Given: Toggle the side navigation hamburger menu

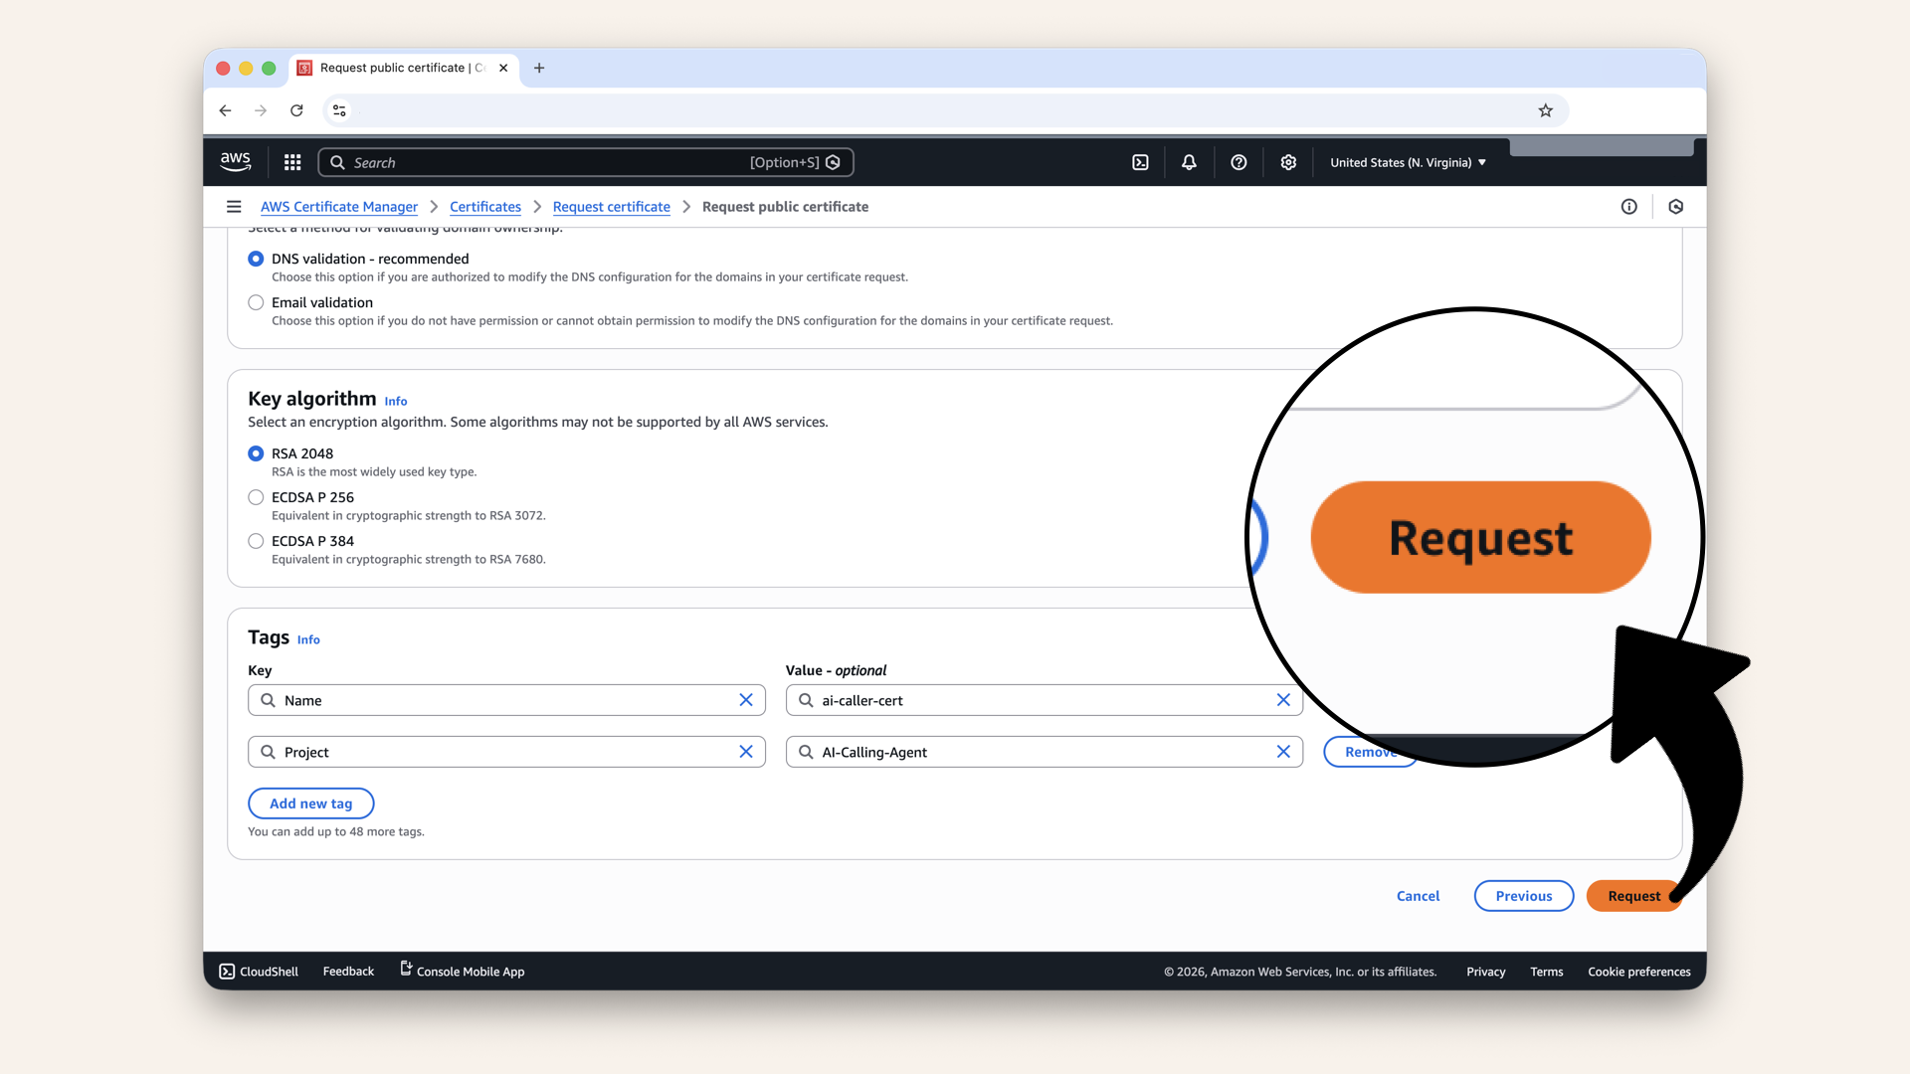Looking at the screenshot, I should click(234, 207).
